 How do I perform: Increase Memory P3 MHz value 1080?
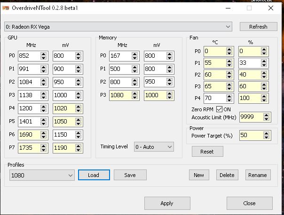(x=134, y=93)
